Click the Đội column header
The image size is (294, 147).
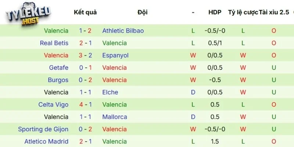coord(143,12)
